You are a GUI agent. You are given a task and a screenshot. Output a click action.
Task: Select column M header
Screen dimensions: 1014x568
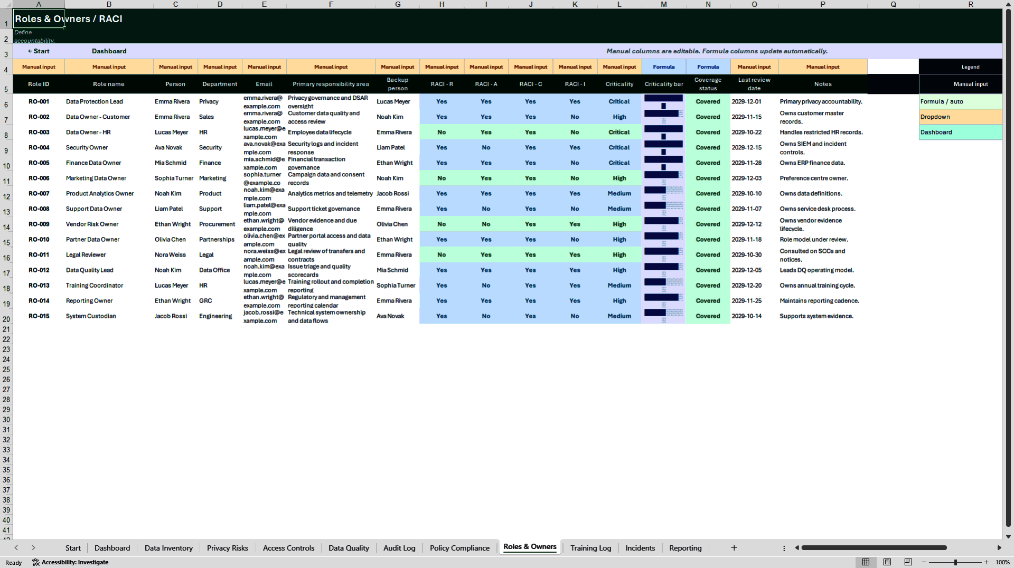(664, 4)
